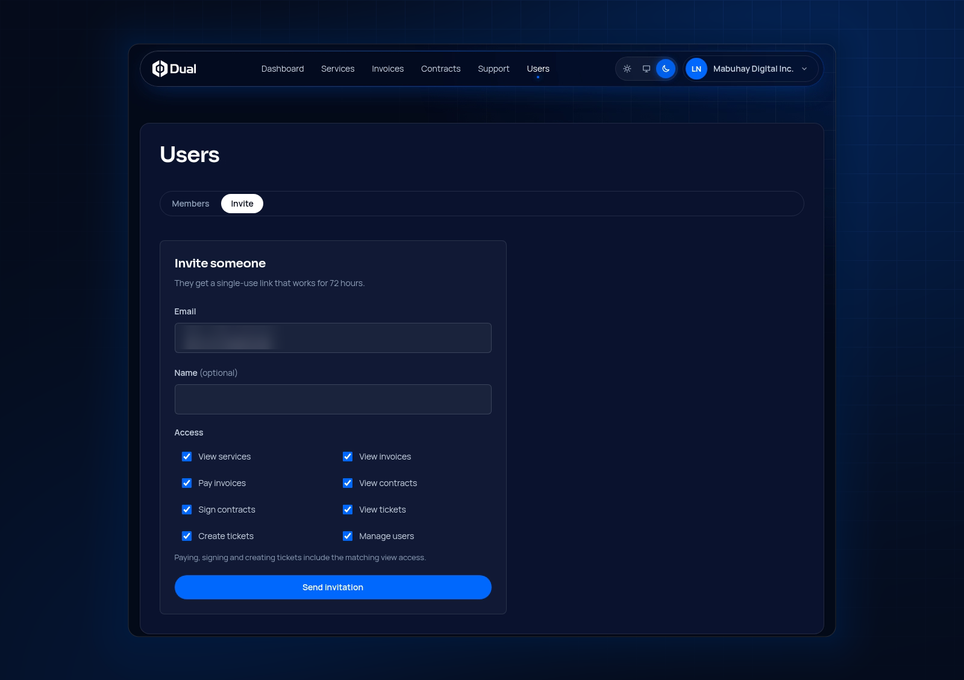The height and width of the screenshot is (680, 964).
Task: Click the Dual logo icon
Action: tap(160, 69)
